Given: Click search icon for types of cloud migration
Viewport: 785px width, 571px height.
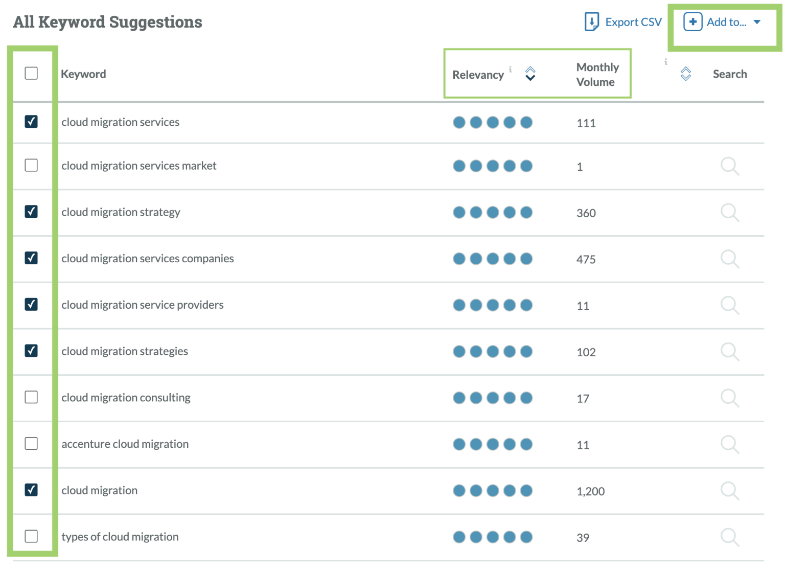Looking at the screenshot, I should point(730,537).
